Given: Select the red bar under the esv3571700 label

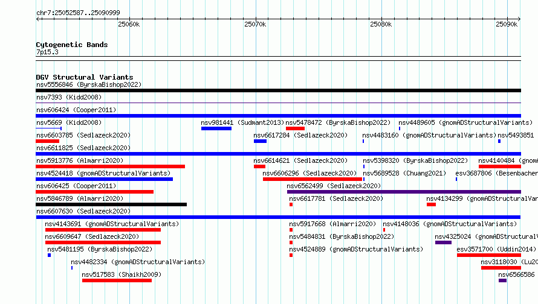Looking at the screenshot, I should pos(489,255).
